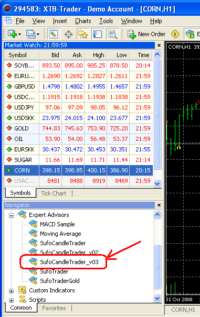Toggle the Terminal window icon
200x317 pixels.
98,34
